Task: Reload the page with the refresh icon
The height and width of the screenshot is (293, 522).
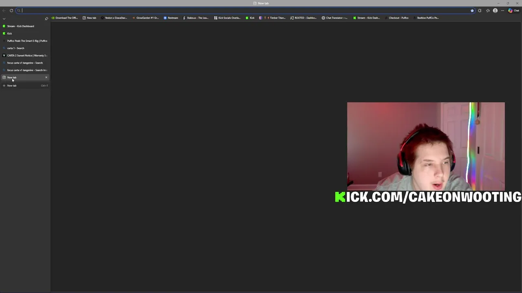Action: [11, 11]
